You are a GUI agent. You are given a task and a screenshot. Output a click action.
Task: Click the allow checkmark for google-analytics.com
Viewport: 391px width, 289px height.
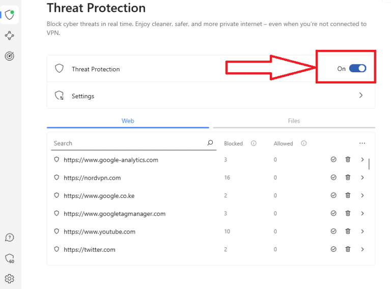point(333,160)
